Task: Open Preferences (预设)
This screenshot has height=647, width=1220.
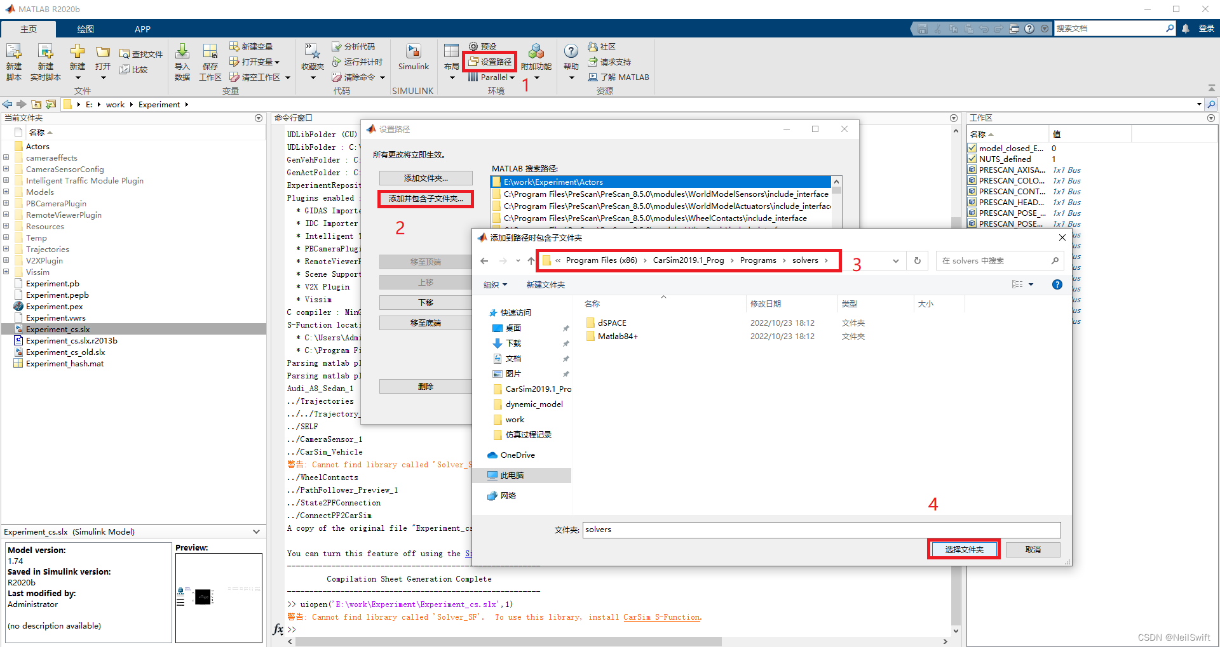Action: coord(483,46)
